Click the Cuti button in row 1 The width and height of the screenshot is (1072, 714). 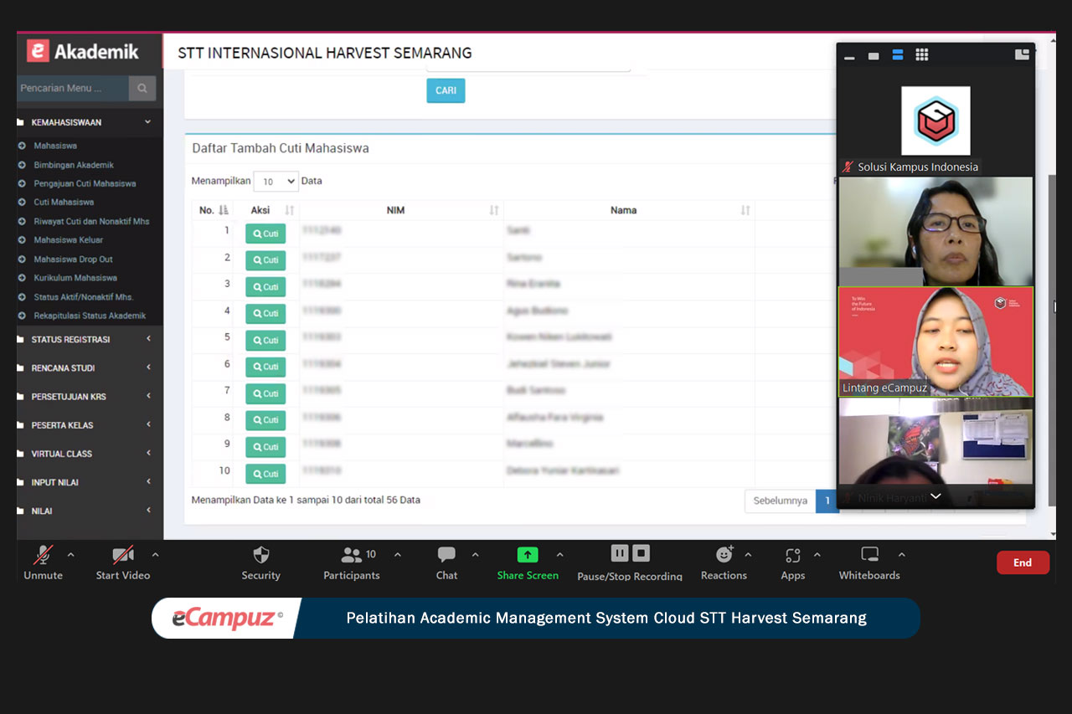point(265,234)
